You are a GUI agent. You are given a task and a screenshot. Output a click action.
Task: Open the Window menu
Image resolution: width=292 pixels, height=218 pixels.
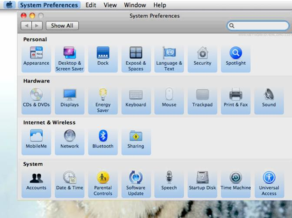(x=135, y=5)
